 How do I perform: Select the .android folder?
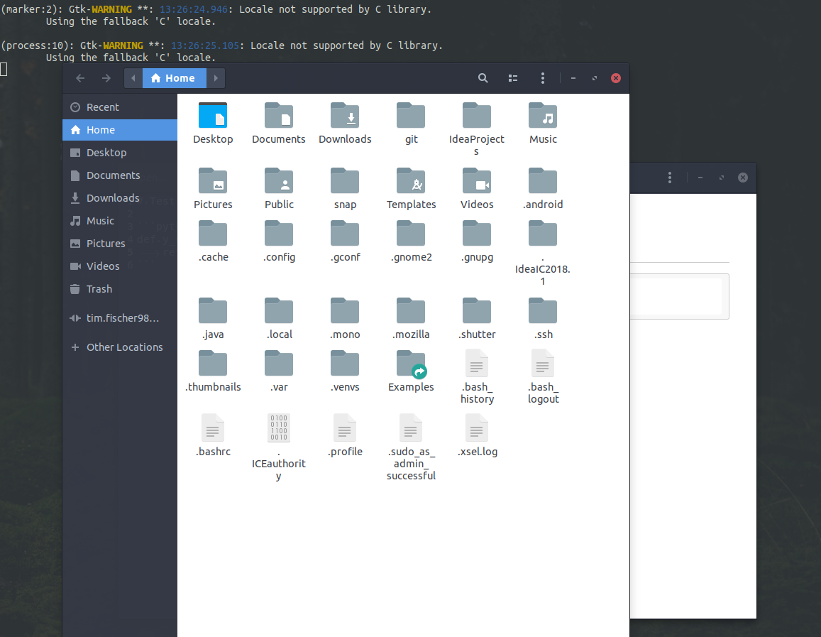[542, 181]
